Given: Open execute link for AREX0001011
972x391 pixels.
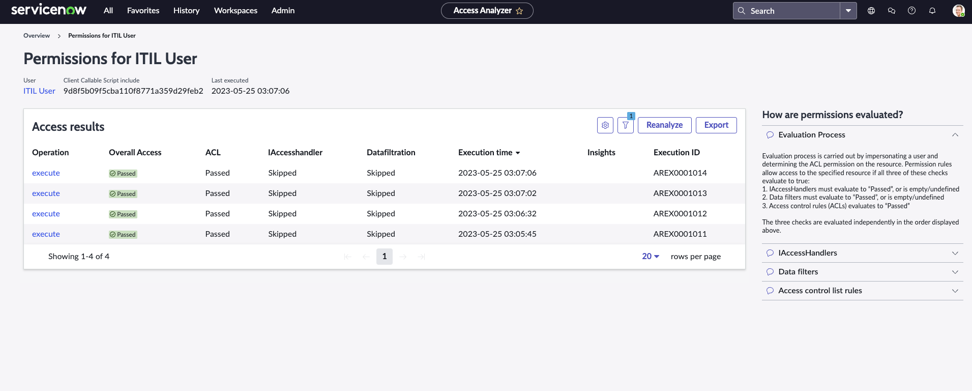Looking at the screenshot, I should tap(46, 234).
